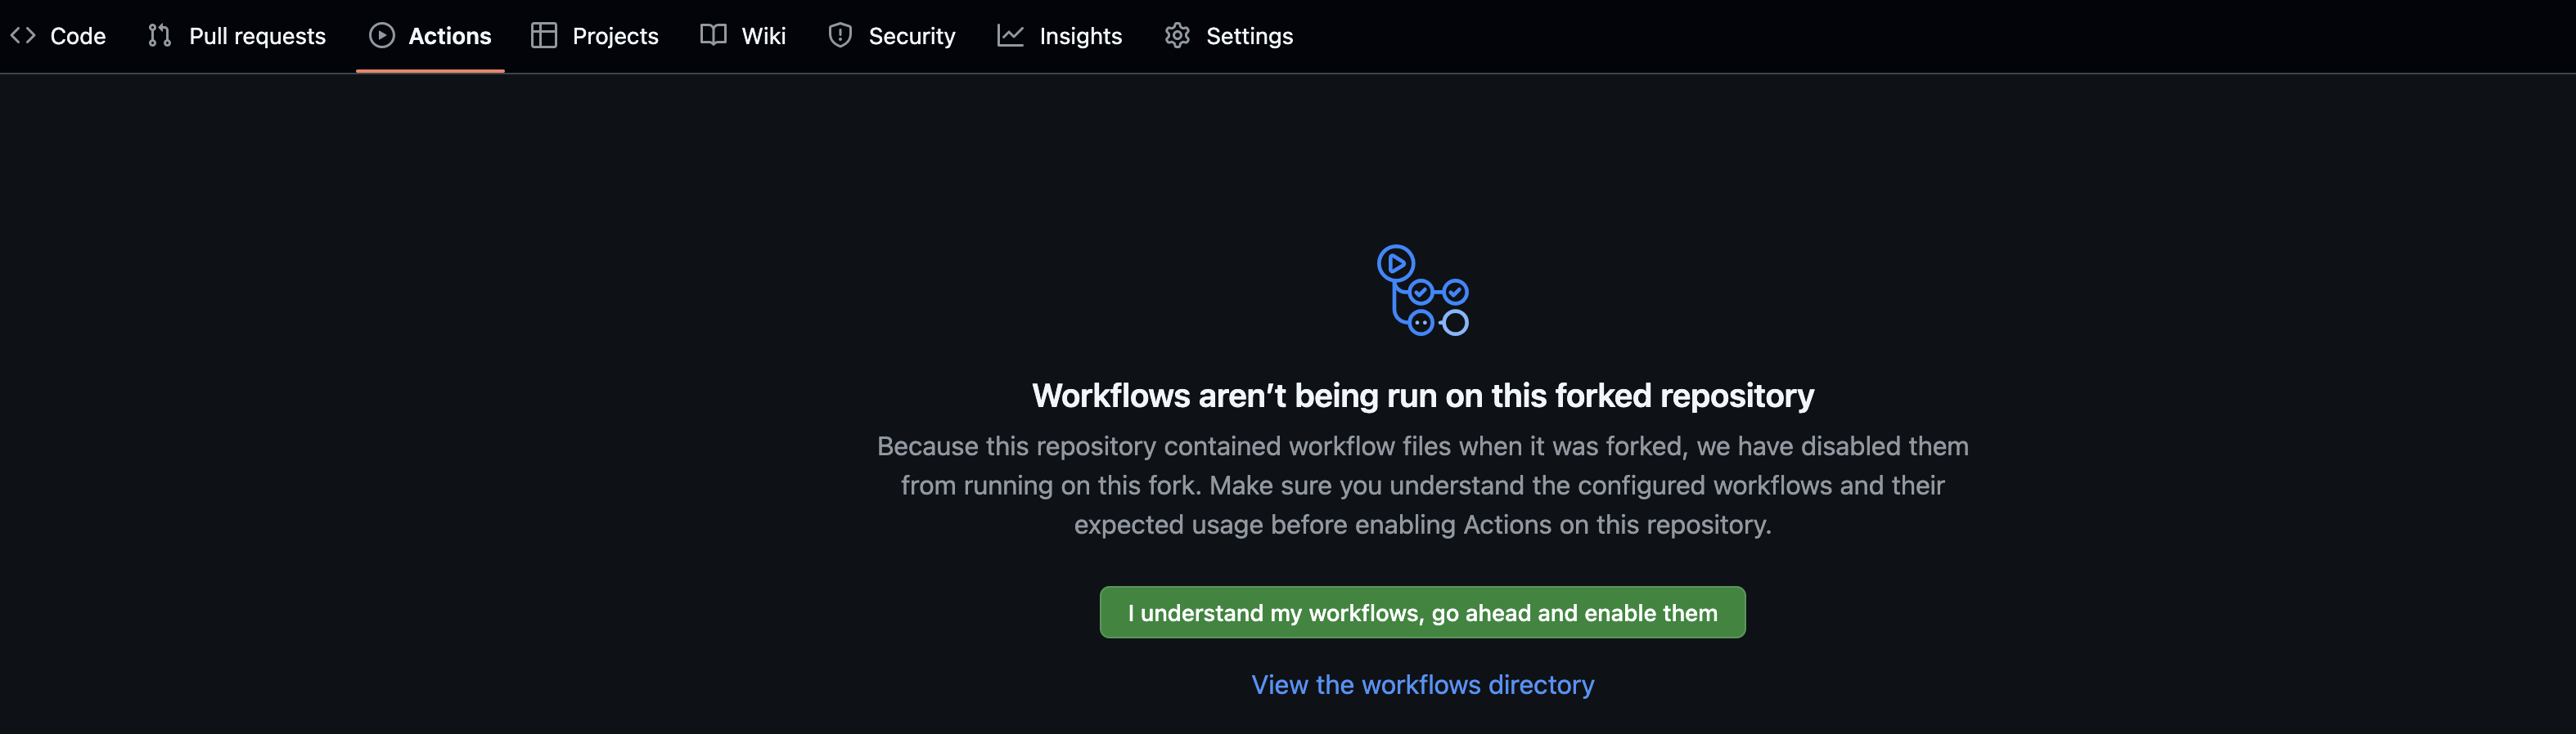
Task: Click the Actions play-circle icon
Action: coord(382,36)
